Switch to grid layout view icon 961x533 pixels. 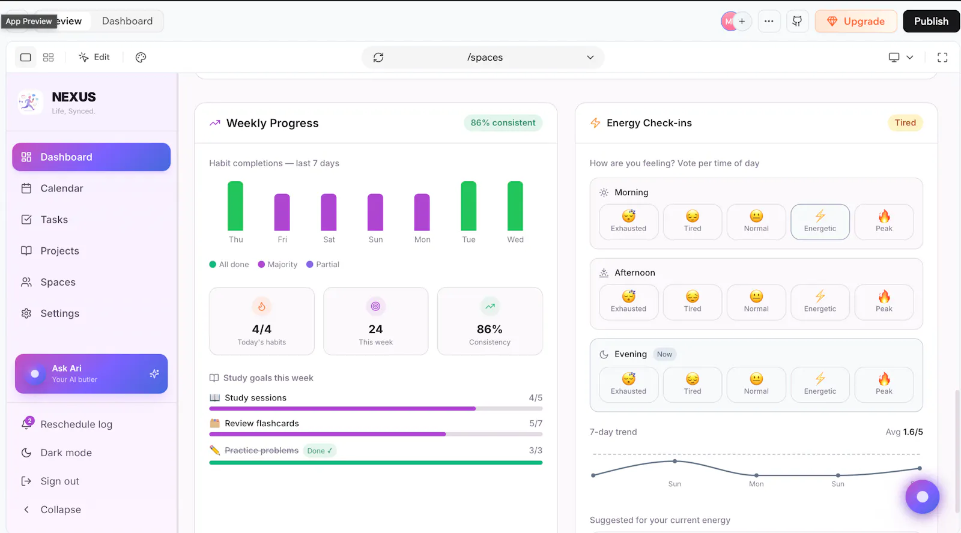point(49,57)
